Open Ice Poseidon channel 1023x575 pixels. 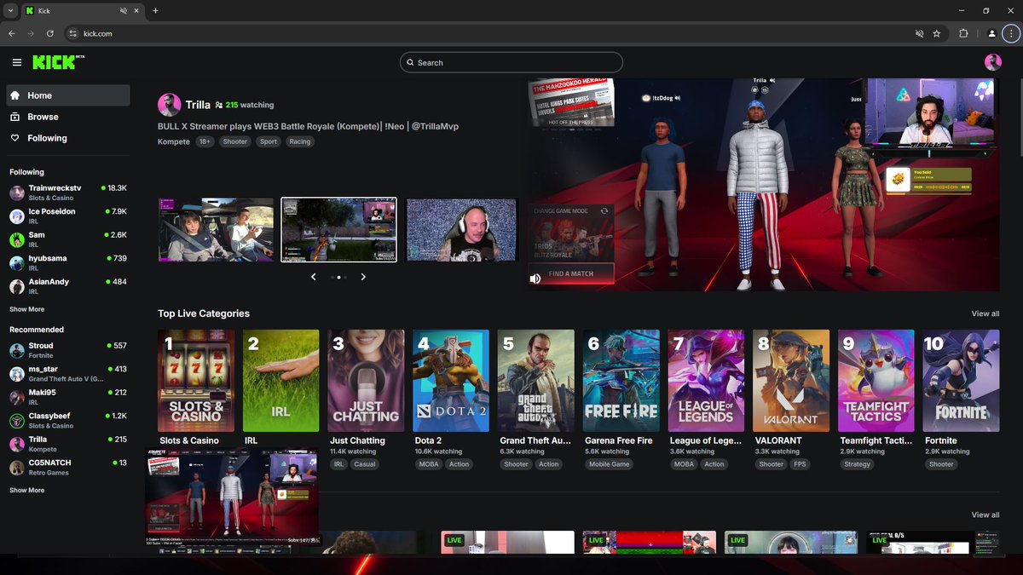68,216
